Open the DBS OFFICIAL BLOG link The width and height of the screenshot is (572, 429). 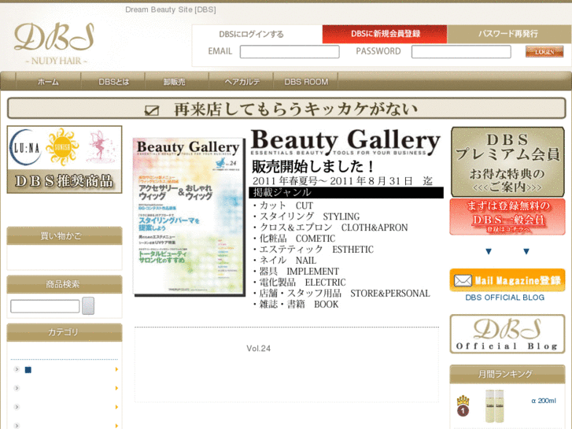coord(505,298)
